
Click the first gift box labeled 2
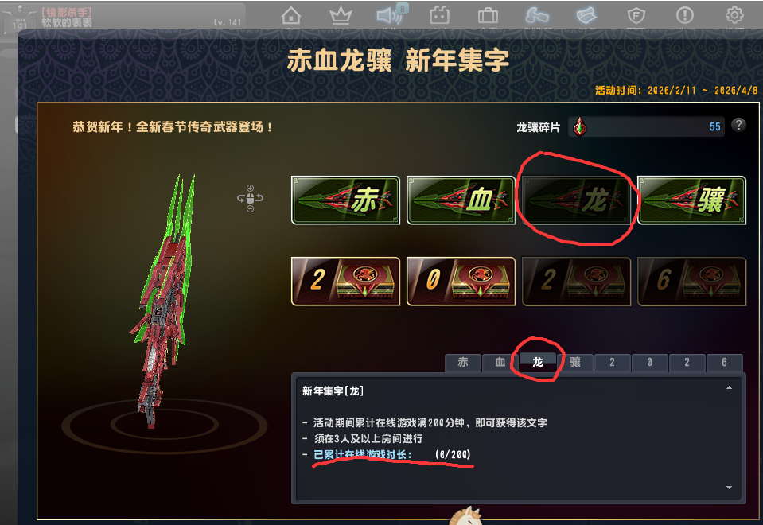345,282
